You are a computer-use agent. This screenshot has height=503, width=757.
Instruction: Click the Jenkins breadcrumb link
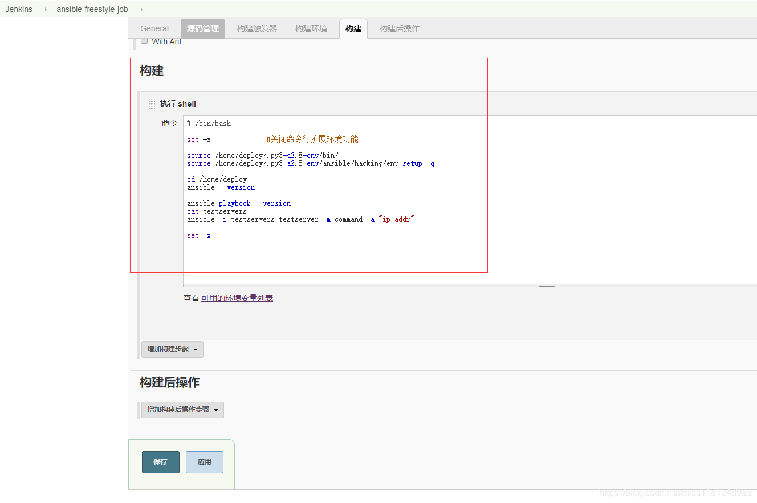pyautogui.click(x=19, y=9)
